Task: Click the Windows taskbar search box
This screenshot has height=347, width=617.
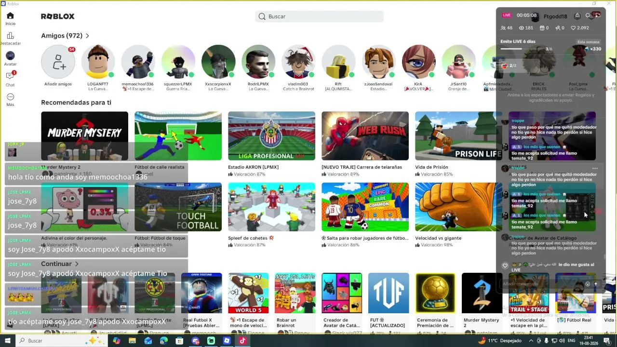Action: pos(62,341)
